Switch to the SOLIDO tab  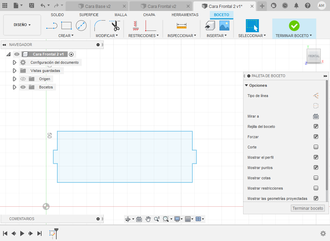pos(57,15)
